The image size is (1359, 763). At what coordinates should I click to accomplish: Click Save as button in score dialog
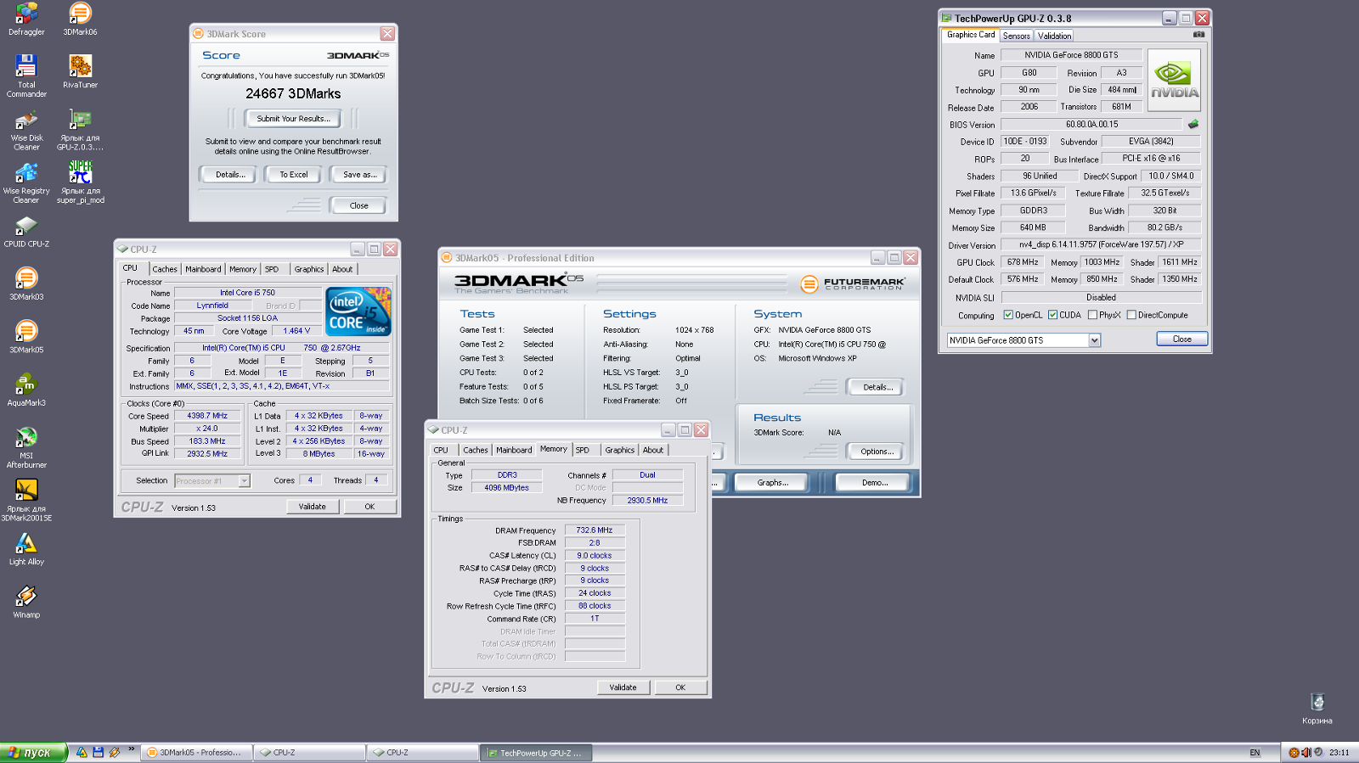pos(358,175)
